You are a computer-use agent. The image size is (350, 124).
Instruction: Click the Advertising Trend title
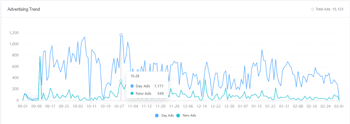coord(24,9)
